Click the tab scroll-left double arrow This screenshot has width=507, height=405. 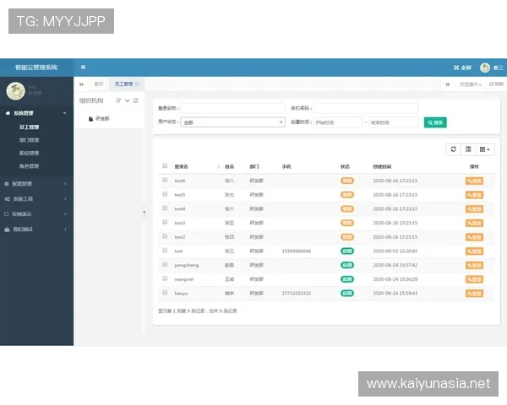point(82,84)
